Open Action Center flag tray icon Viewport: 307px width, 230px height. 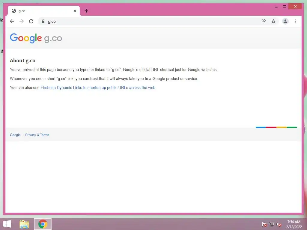click(264, 224)
